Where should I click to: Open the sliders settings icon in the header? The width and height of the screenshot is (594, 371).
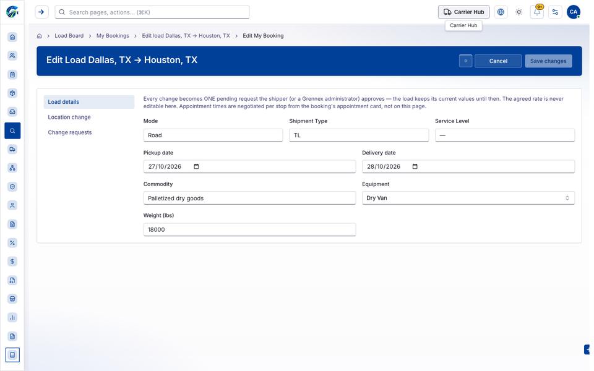[556, 12]
